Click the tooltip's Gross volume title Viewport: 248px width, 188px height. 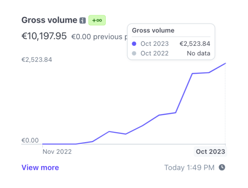(x=153, y=30)
